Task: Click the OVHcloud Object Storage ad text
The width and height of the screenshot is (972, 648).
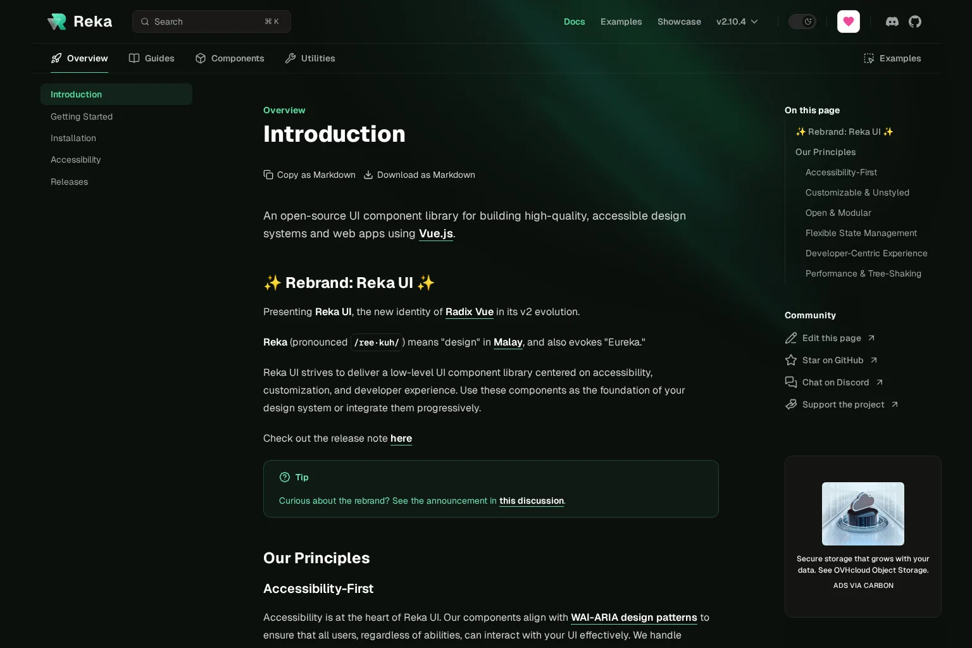Action: (863, 564)
